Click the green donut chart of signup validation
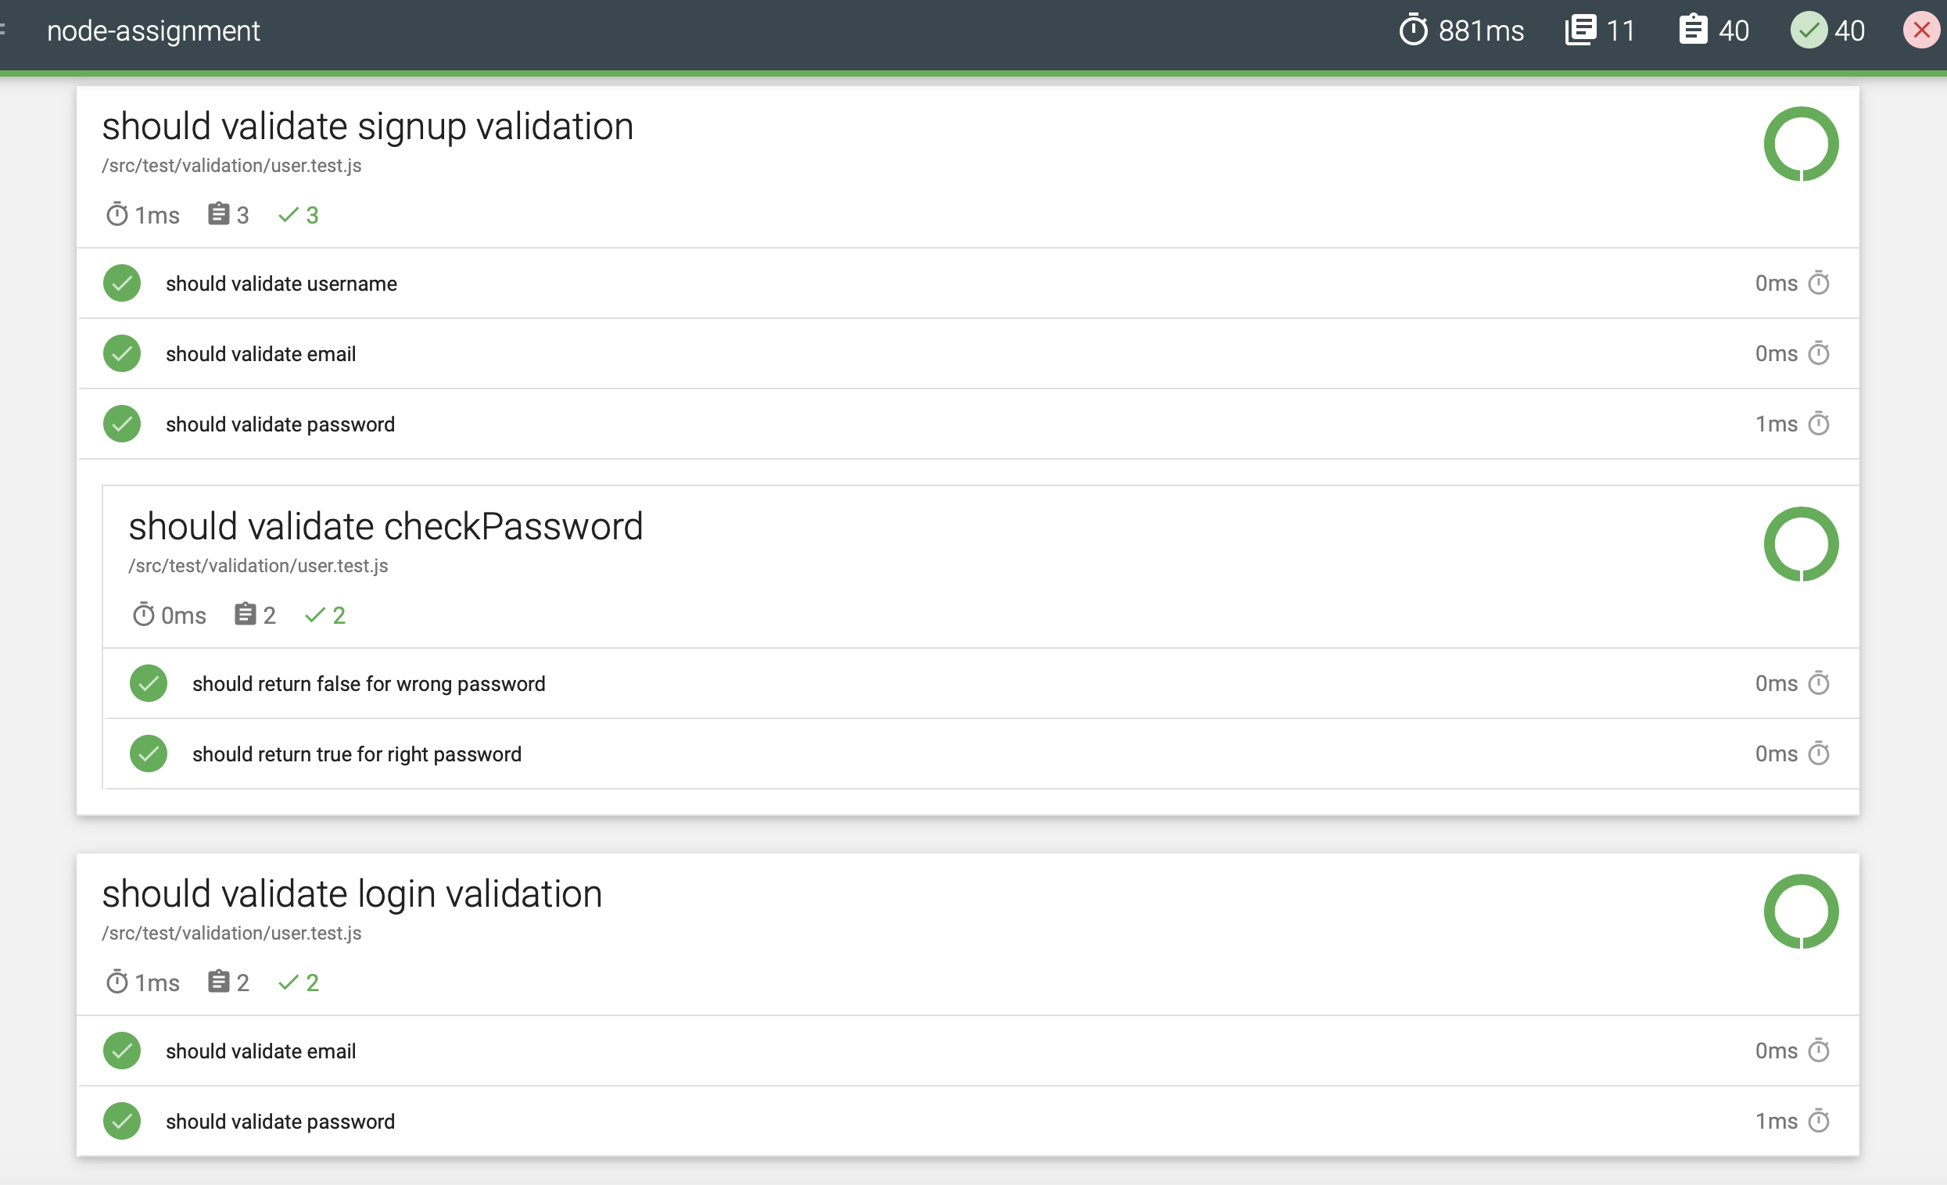 click(x=1801, y=144)
